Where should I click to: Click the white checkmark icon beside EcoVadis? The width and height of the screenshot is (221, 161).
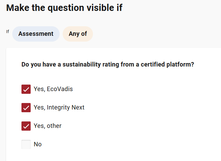point(26,89)
